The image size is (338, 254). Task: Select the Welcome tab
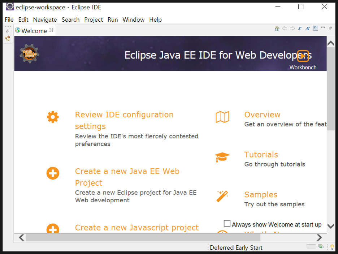[x=34, y=31]
